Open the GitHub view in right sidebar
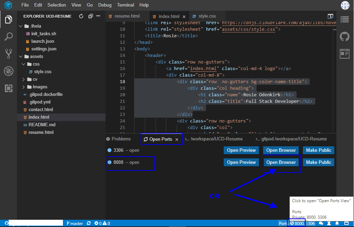The width and height of the screenshot is (354, 227). (x=345, y=37)
